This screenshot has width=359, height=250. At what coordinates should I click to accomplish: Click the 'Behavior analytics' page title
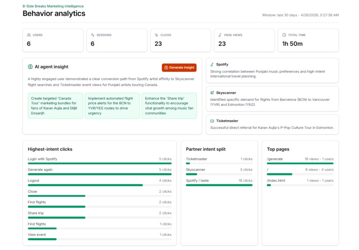pyautogui.click(x=54, y=13)
